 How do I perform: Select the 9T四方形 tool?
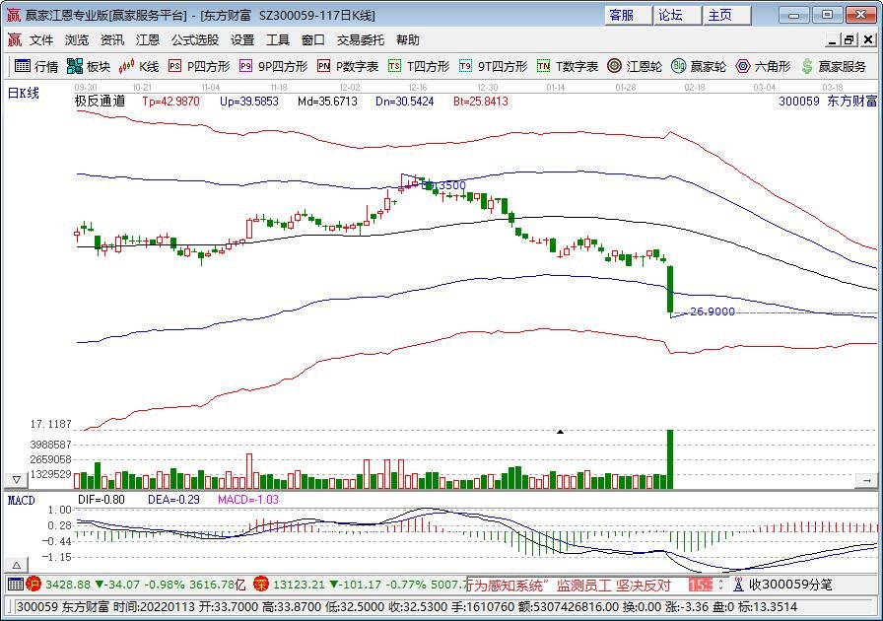click(x=493, y=66)
